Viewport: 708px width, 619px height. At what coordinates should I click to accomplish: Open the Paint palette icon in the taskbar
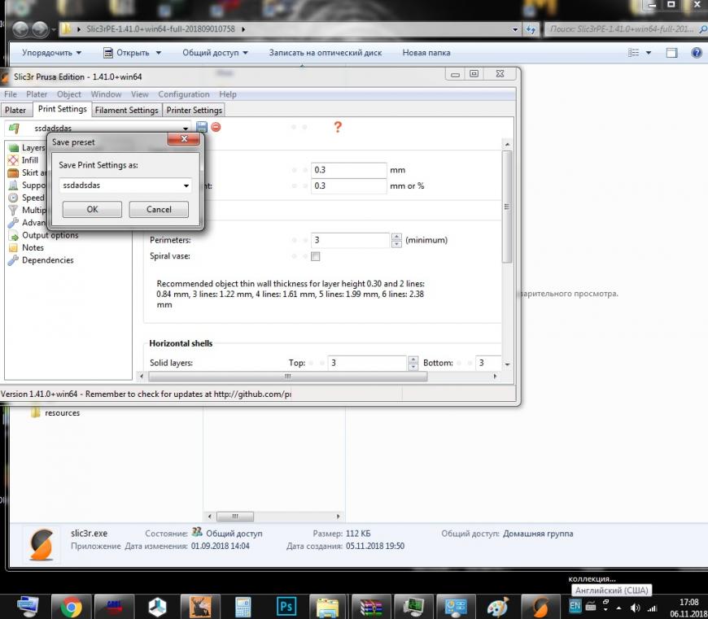(499, 606)
